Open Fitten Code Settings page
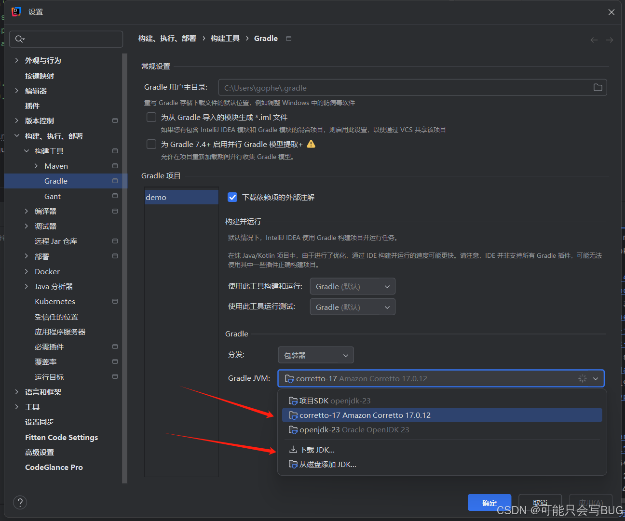Viewport: 625px width, 521px height. click(x=62, y=437)
